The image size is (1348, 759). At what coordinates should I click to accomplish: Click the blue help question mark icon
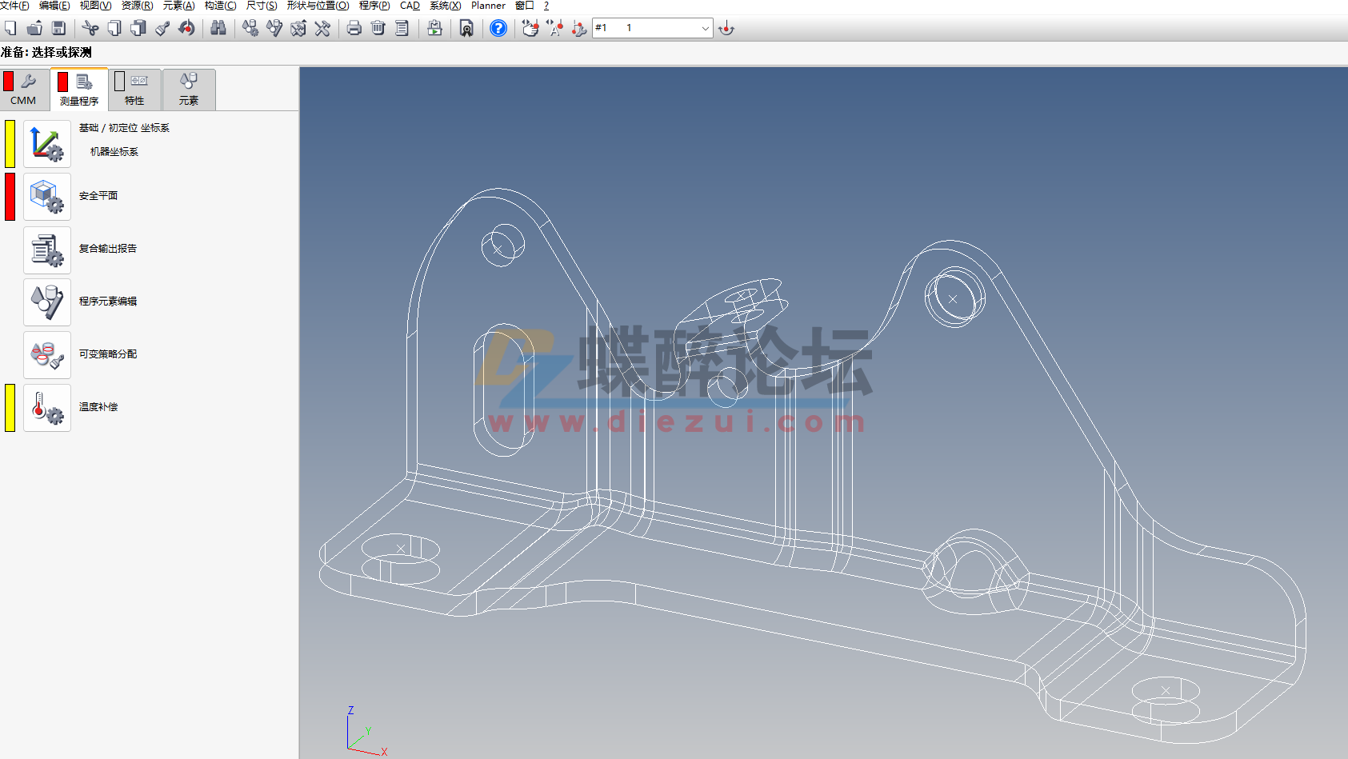coord(498,28)
